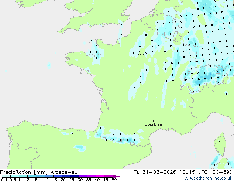Pick the 2 mm legend swatch
The width and height of the screenshot is (234, 181).
[32, 176]
